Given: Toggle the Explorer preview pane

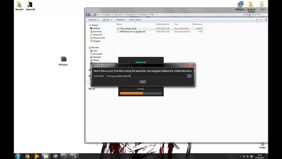Looking at the screenshot, I should tap(266, 19).
